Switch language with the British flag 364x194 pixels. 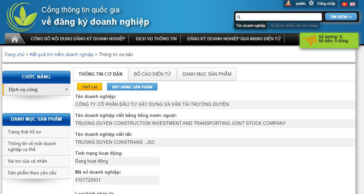pyautogui.click(x=353, y=4)
